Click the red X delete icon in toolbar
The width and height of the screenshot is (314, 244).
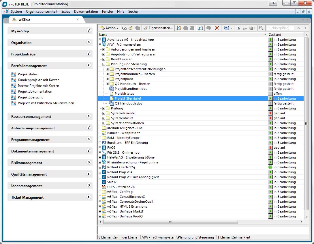[217, 28]
